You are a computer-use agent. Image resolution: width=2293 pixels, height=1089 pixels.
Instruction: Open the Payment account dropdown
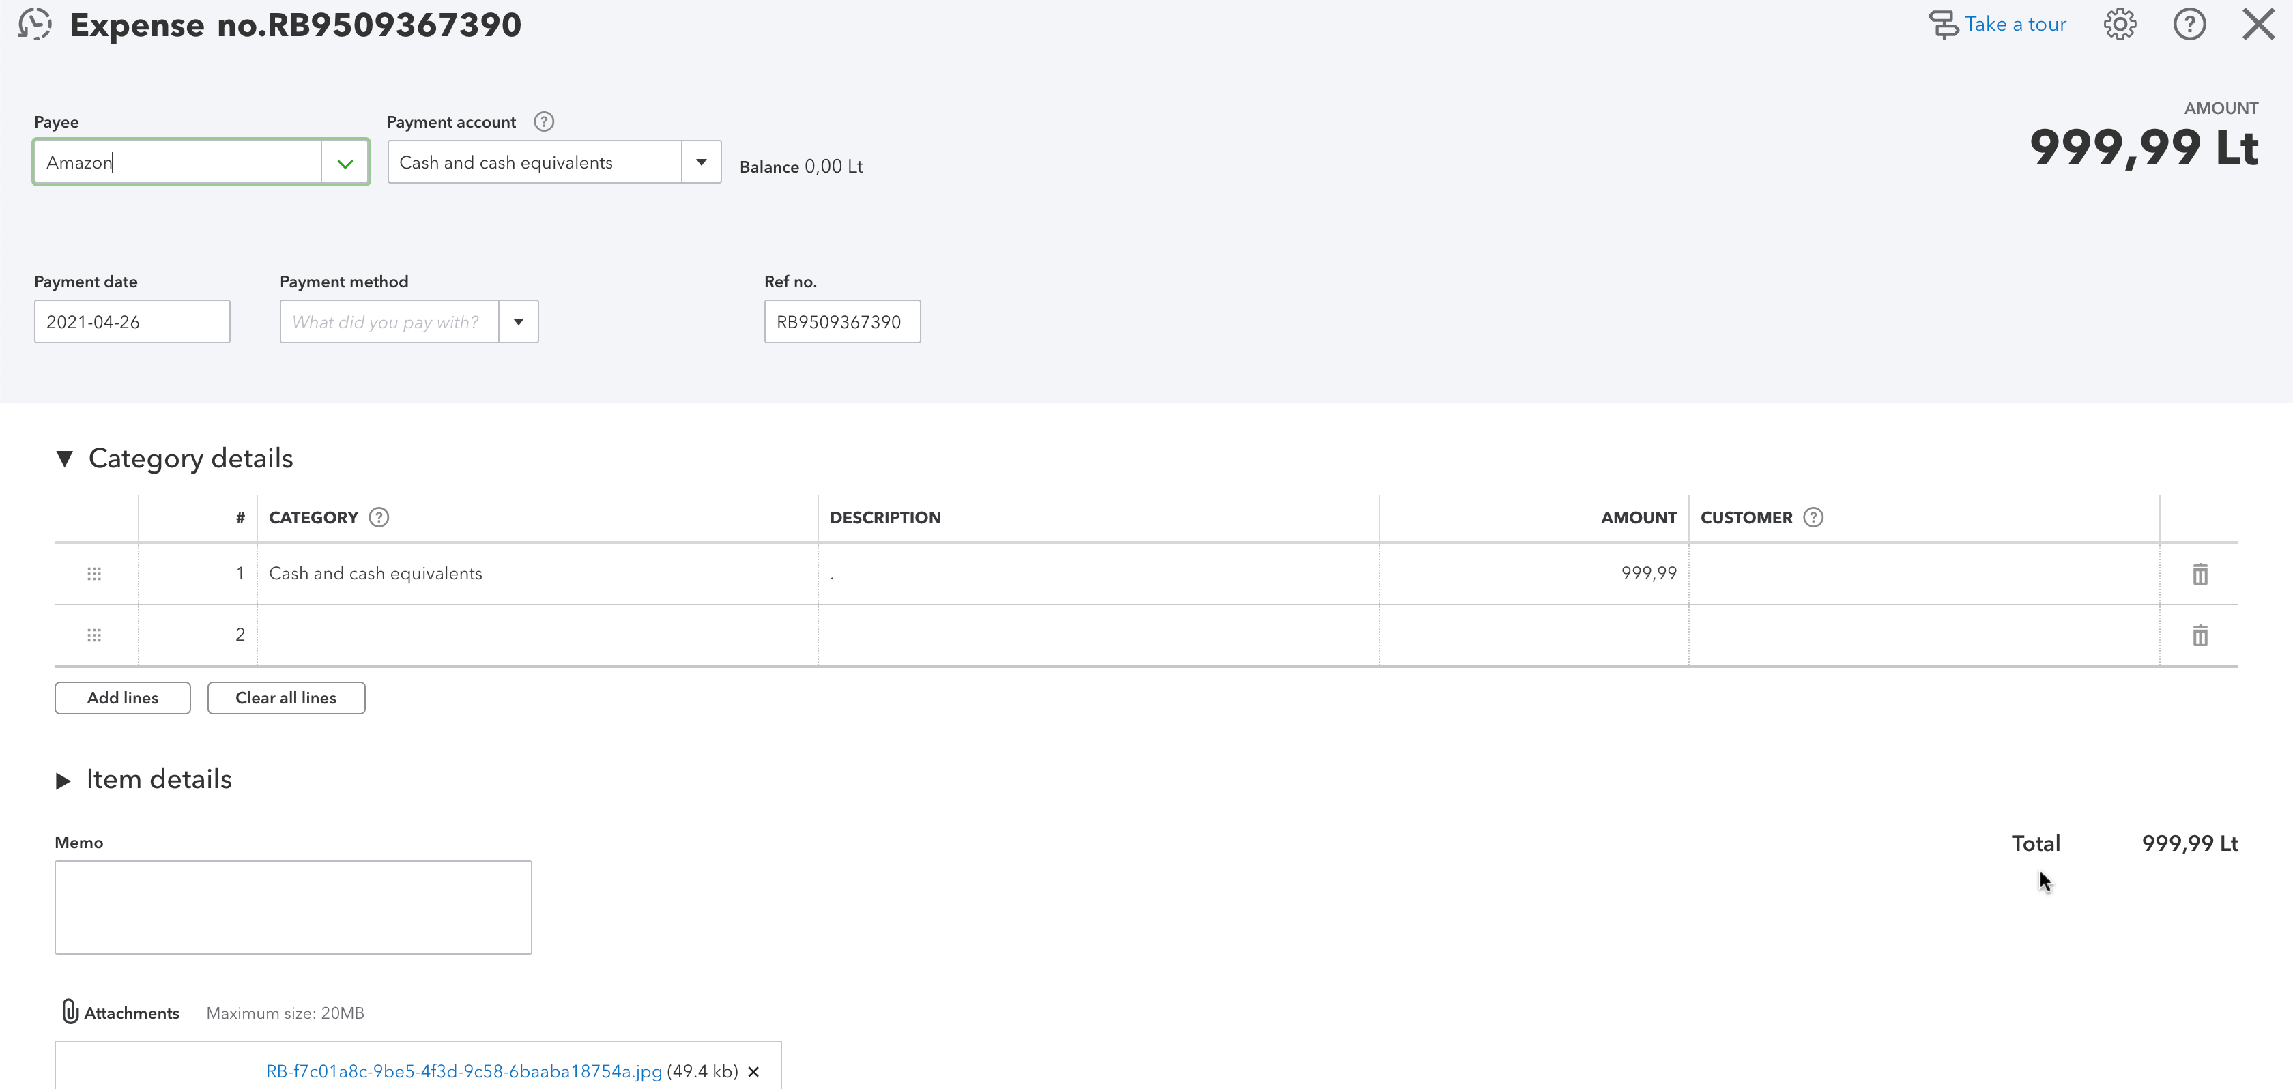click(x=702, y=163)
